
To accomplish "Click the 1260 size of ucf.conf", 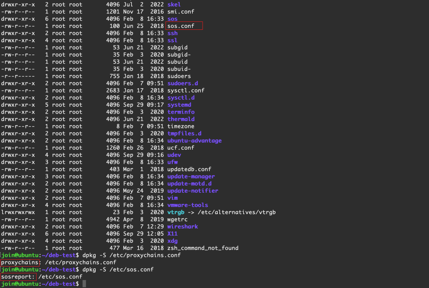I will [x=113, y=148].
